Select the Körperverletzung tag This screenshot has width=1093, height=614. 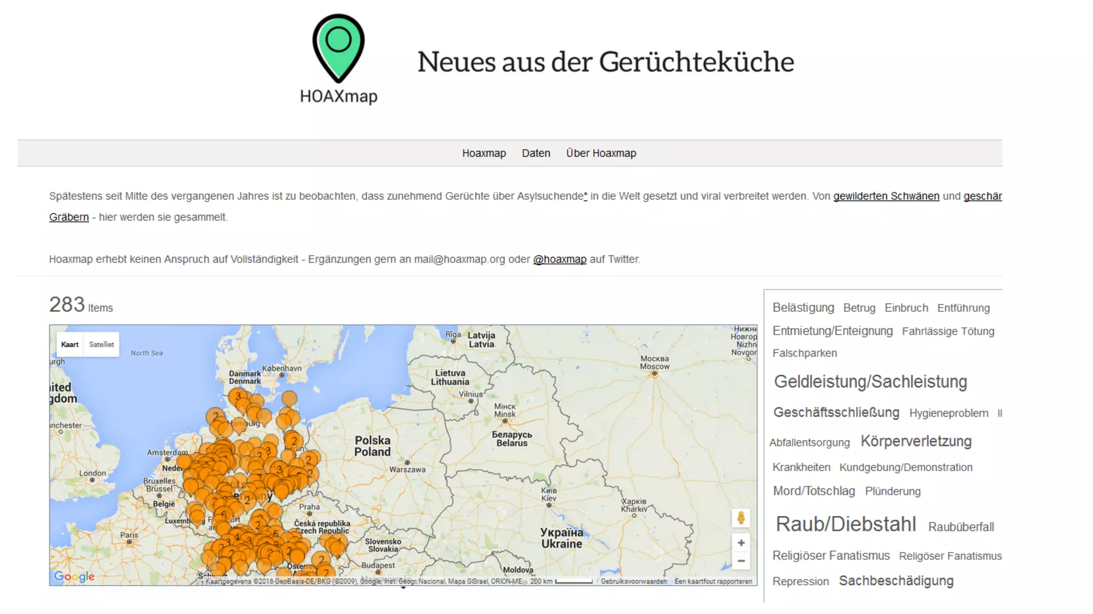tap(916, 441)
